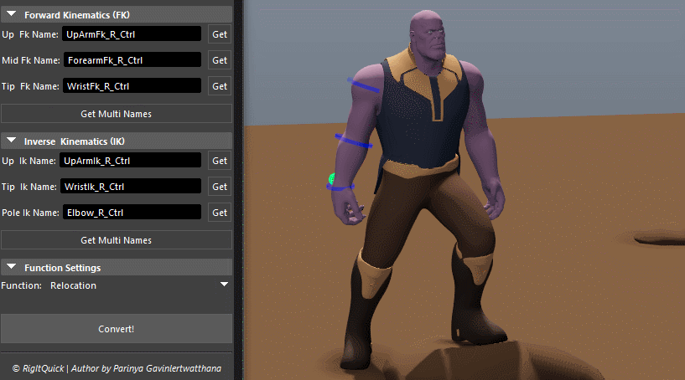The image size is (685, 380).
Task: Click the 'Pole Ik Name:' label
Action: (30, 213)
